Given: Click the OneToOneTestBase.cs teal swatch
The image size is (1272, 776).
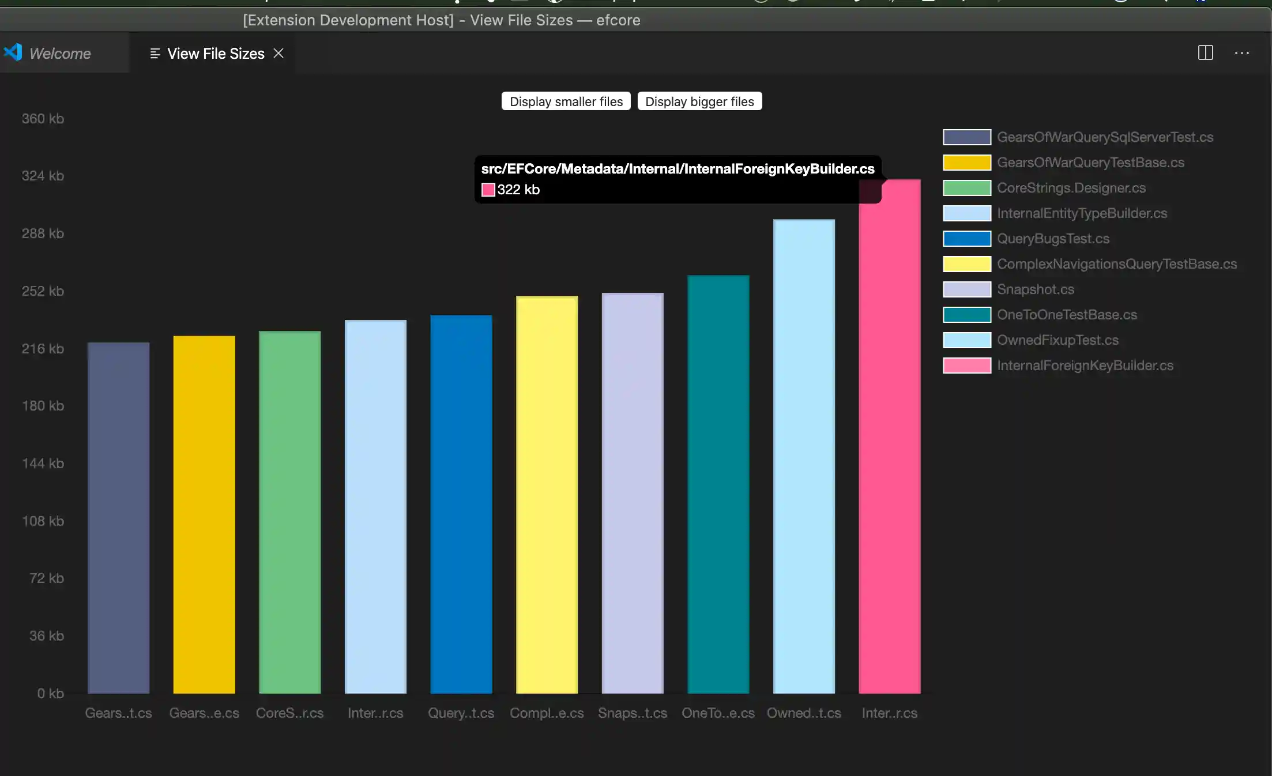Looking at the screenshot, I should coord(966,314).
